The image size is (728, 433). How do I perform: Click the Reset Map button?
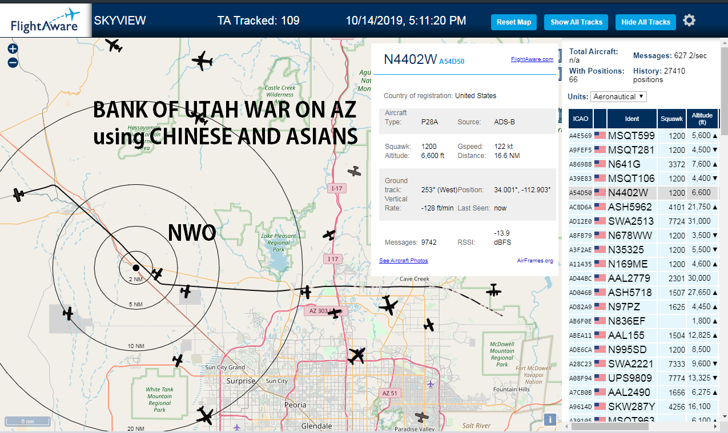coord(514,22)
